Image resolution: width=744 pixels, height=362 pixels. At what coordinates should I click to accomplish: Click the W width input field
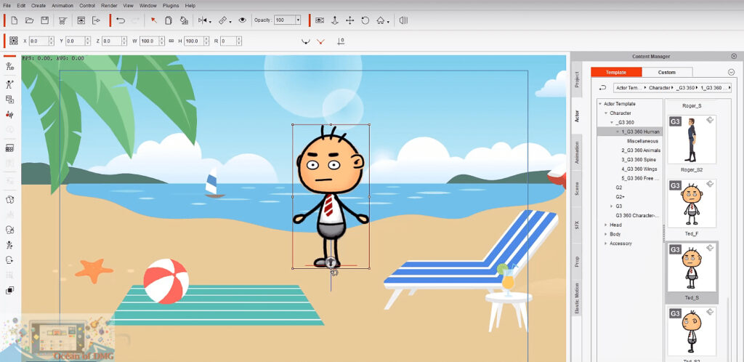149,41
